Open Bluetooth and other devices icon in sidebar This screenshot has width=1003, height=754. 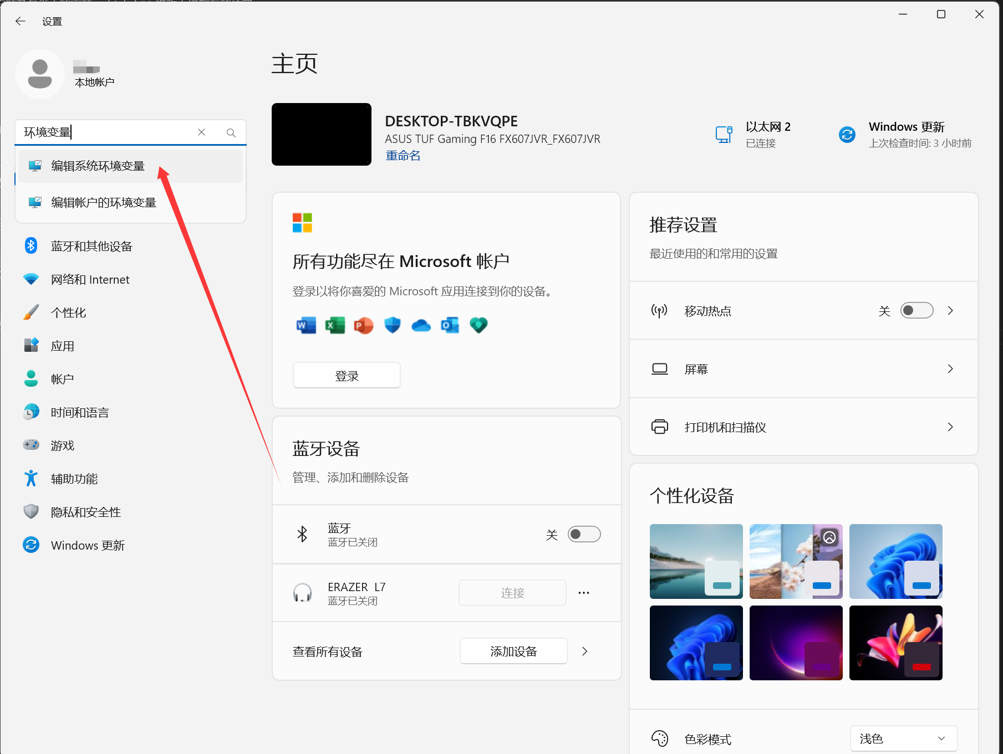tap(31, 246)
